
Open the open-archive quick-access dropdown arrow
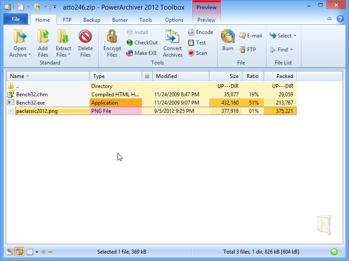[x=45, y=7]
